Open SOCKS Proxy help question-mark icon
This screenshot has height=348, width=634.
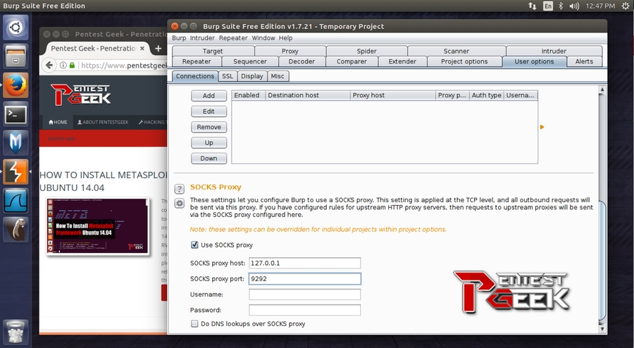[x=180, y=189]
